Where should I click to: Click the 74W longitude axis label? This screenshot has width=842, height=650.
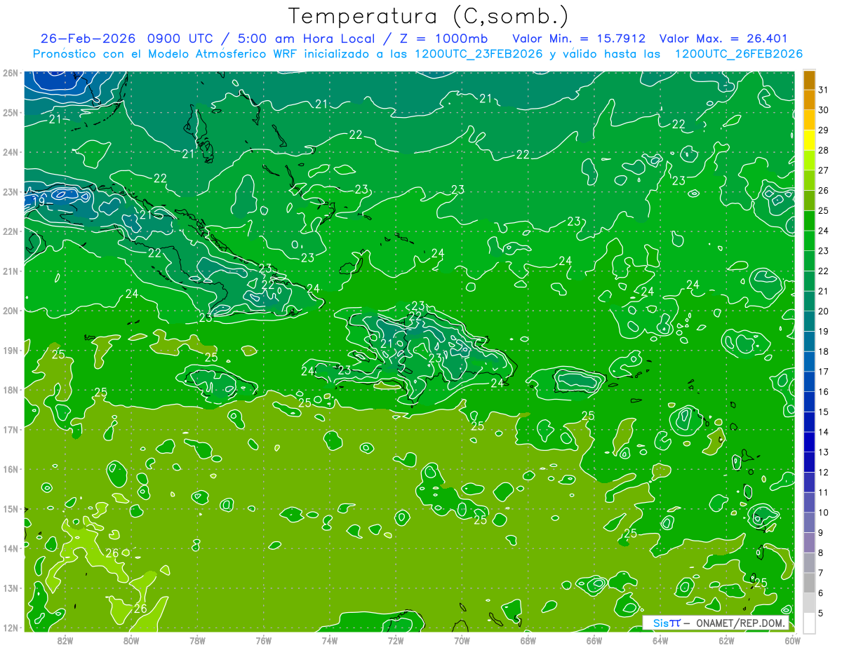coord(330,640)
